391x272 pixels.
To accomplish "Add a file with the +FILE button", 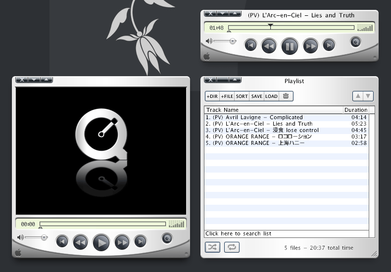I will click(227, 96).
